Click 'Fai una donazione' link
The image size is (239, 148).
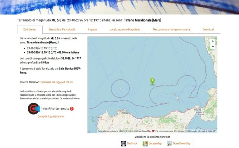point(164,131)
